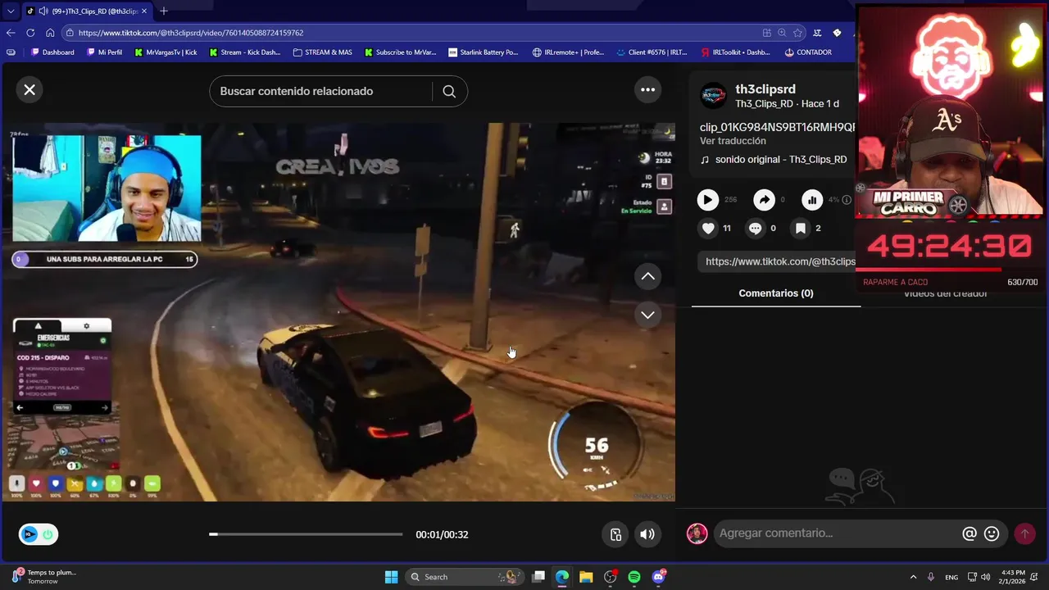This screenshot has width=1049, height=590.
Task: Open the IRLremote+ bookmark
Action: click(x=568, y=52)
